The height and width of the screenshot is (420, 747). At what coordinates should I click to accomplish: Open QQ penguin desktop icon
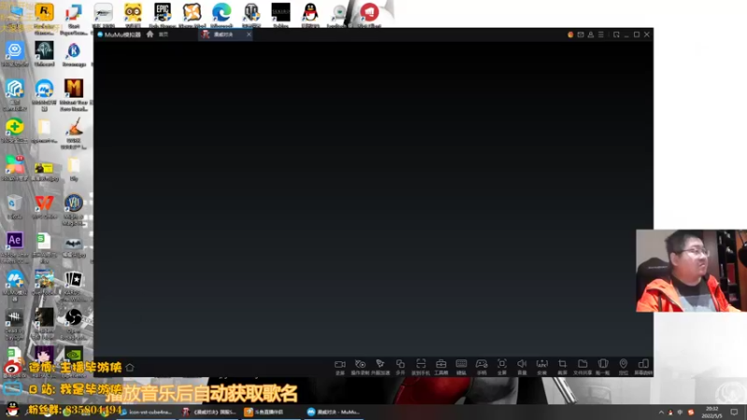pyautogui.click(x=310, y=15)
